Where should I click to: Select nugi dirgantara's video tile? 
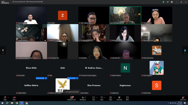[x=31, y=15]
